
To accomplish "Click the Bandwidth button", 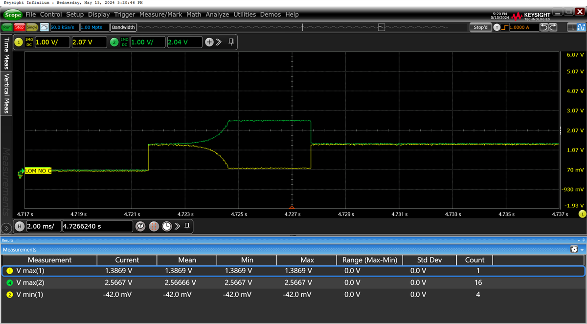I will point(123,27).
